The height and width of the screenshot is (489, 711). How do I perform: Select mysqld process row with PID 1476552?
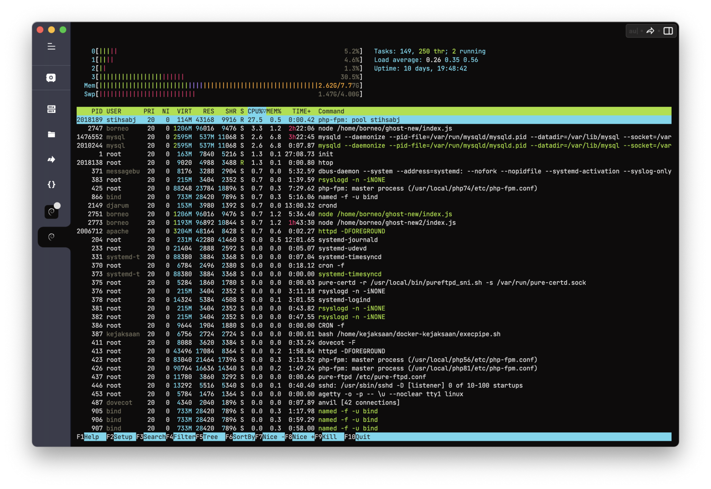[x=374, y=137]
